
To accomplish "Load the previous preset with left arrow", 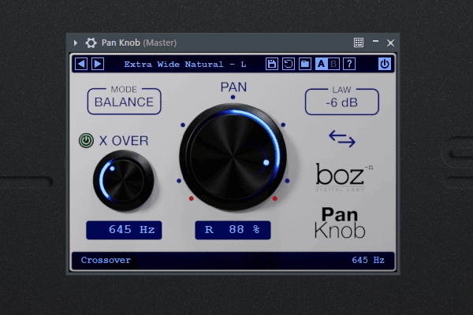I will click(x=81, y=64).
